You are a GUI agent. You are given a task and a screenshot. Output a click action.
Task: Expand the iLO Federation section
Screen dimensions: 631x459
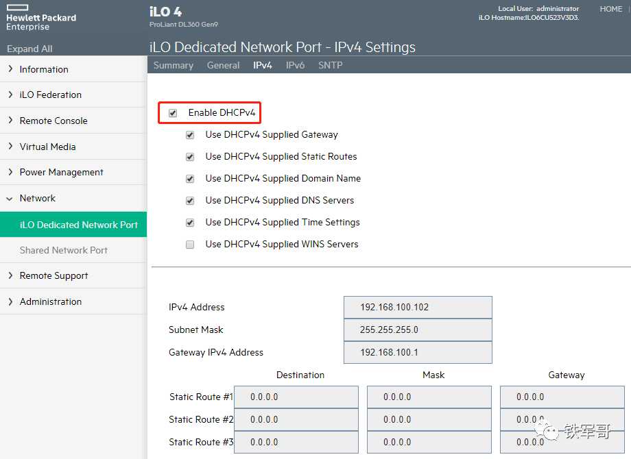[x=10, y=95]
